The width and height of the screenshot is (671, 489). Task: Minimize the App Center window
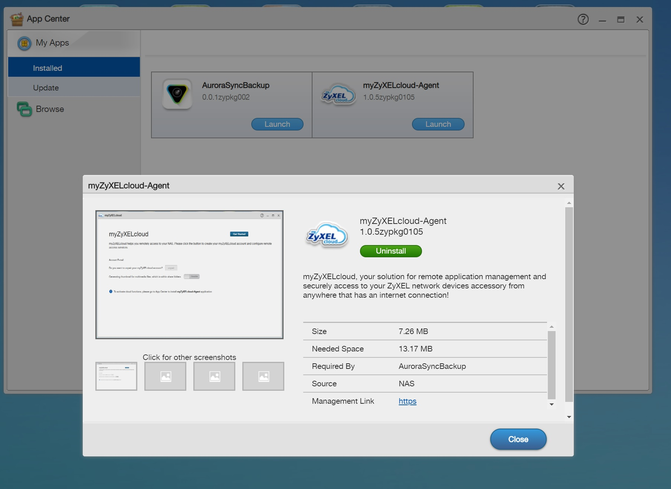[602, 20]
